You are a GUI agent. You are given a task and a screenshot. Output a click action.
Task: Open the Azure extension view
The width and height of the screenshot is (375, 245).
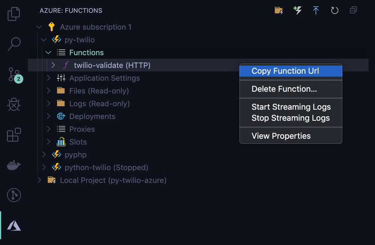click(x=13, y=225)
